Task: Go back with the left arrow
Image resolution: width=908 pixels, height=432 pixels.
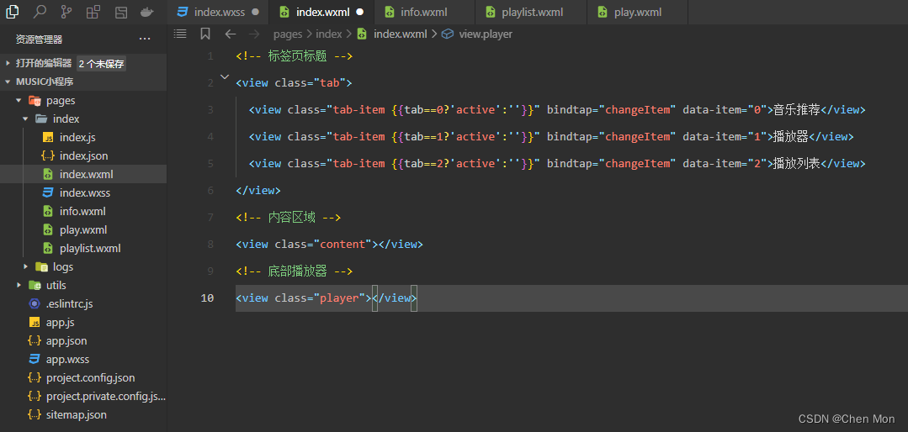Action: 231,34
